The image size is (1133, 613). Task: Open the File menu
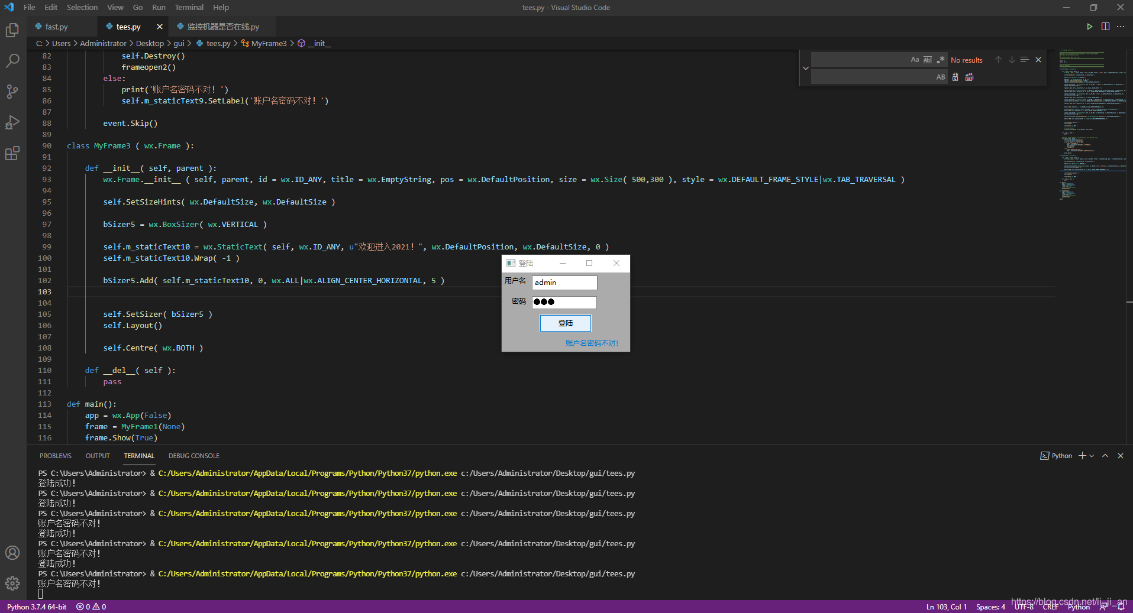point(29,7)
